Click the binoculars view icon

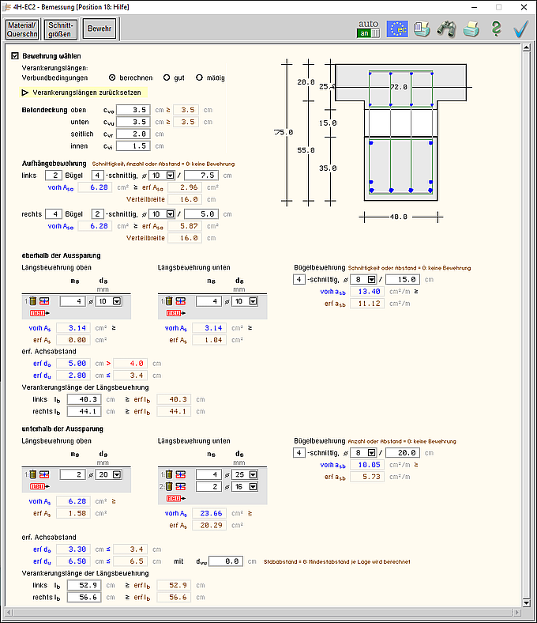point(446,29)
